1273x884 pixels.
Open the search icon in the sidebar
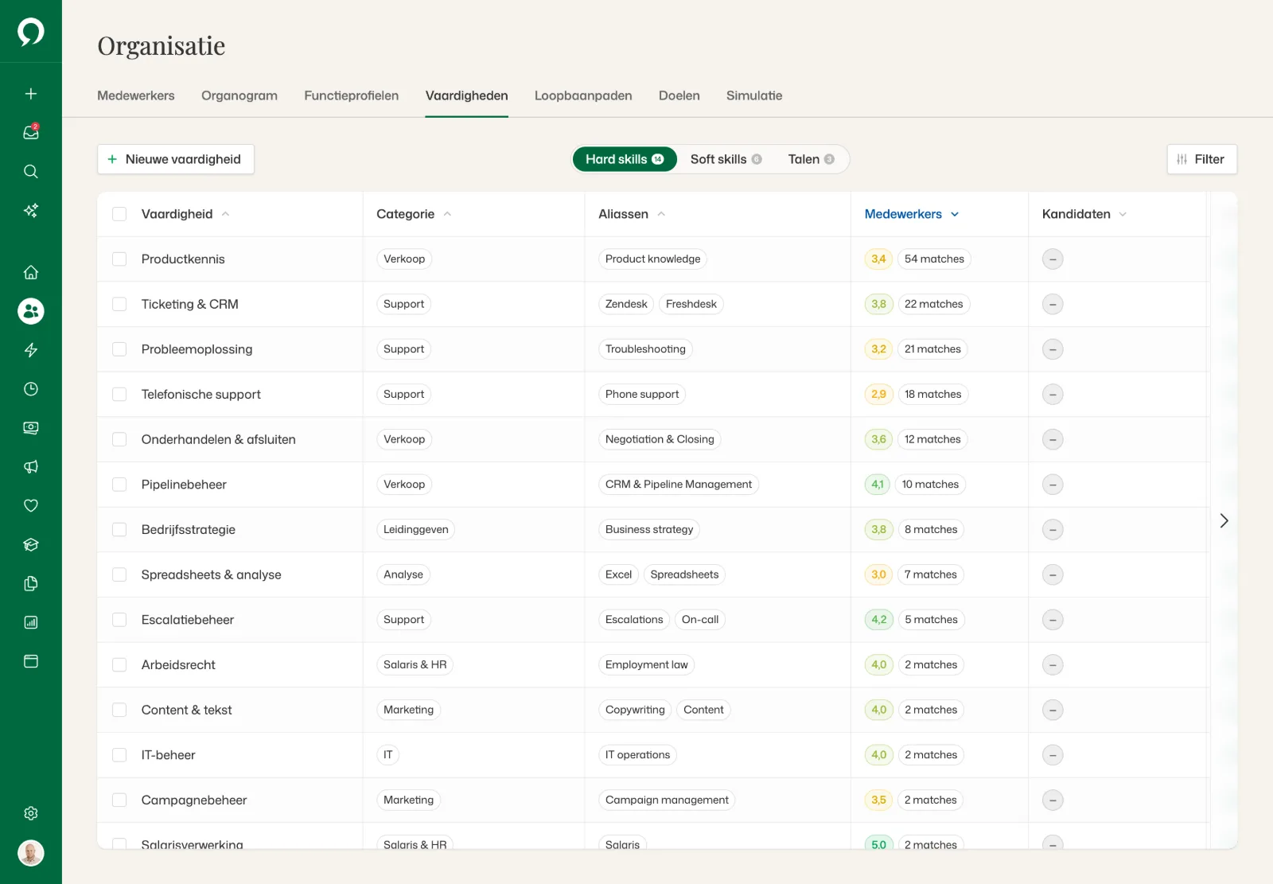(x=31, y=172)
